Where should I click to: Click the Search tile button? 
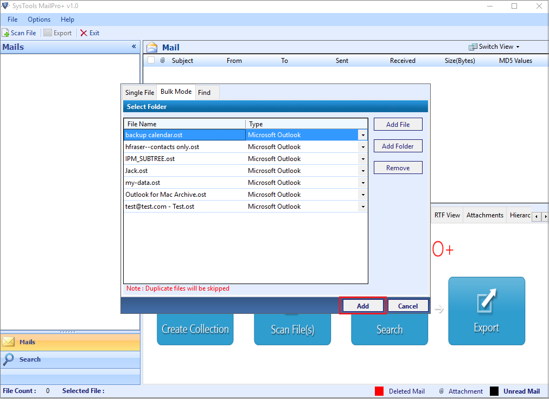pyautogui.click(x=390, y=329)
